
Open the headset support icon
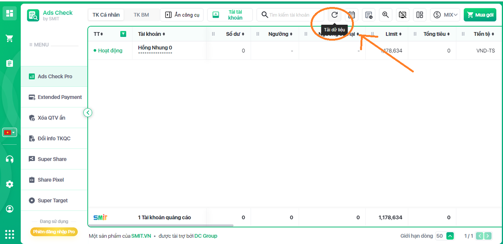click(x=10, y=159)
